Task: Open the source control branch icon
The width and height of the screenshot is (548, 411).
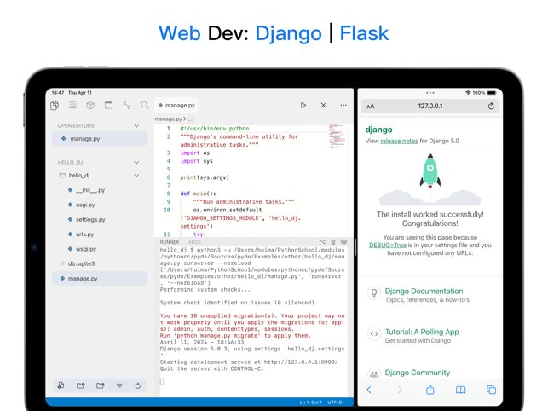Action: click(x=126, y=105)
